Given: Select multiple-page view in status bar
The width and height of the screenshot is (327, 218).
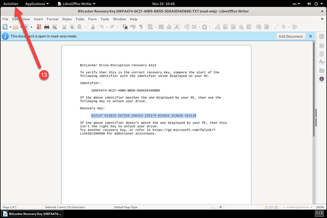Looking at the screenshot, I should (x=271, y=207).
